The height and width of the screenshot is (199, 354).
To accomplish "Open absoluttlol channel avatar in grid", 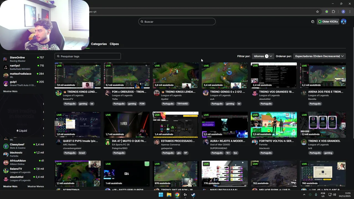I will (255, 93).
